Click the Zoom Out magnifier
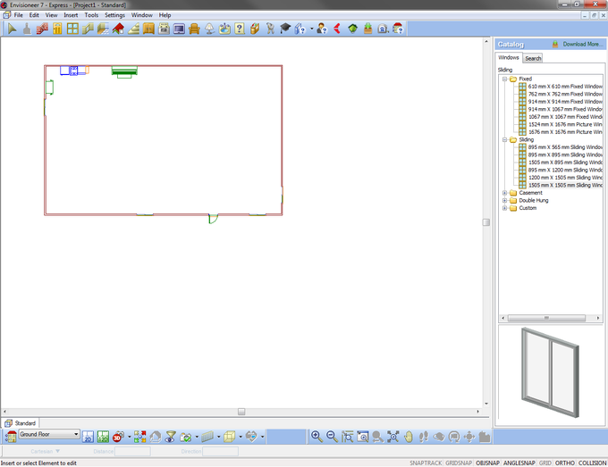The height and width of the screenshot is (467, 608). click(x=332, y=437)
